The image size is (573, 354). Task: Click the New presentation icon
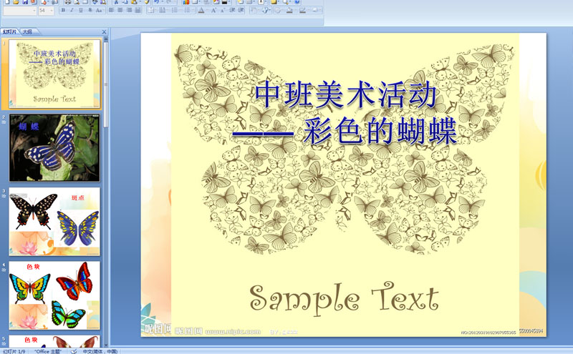pyautogui.click(x=7, y=1)
